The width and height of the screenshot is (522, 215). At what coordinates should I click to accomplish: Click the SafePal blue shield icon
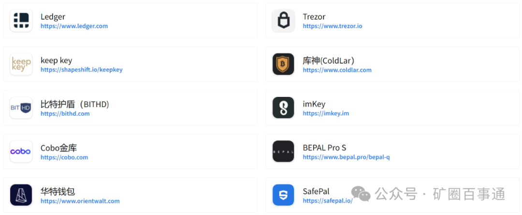[283, 195]
